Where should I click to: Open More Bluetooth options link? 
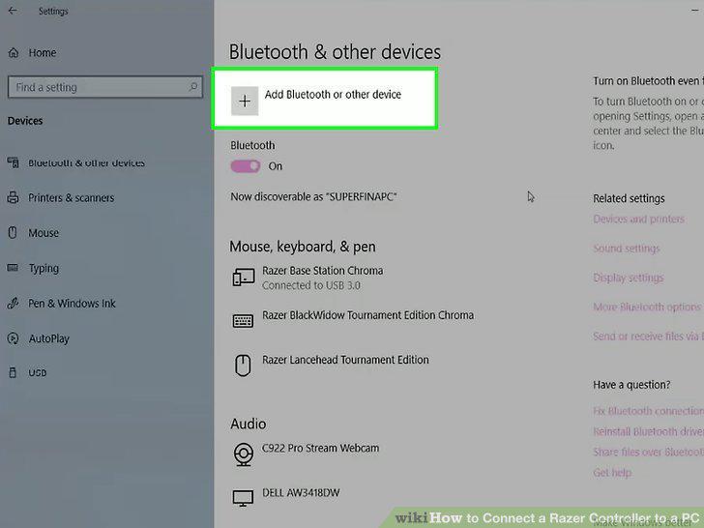[647, 308]
